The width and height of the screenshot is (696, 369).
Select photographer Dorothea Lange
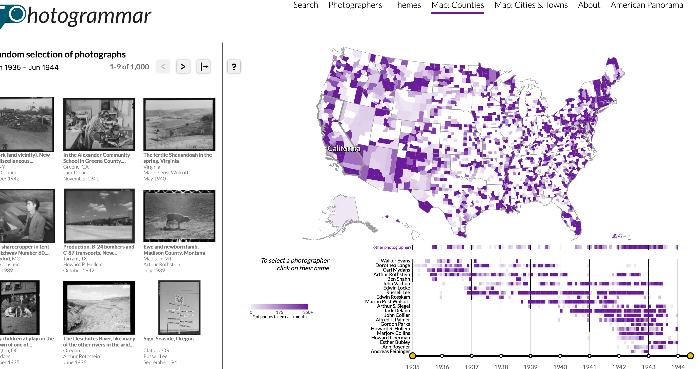[393, 265]
